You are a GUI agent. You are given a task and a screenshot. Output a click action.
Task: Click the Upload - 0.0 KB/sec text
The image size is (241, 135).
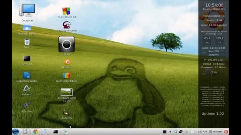click(x=214, y=64)
